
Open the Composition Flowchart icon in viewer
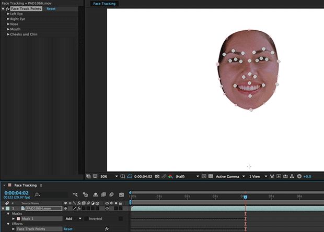[292, 176]
